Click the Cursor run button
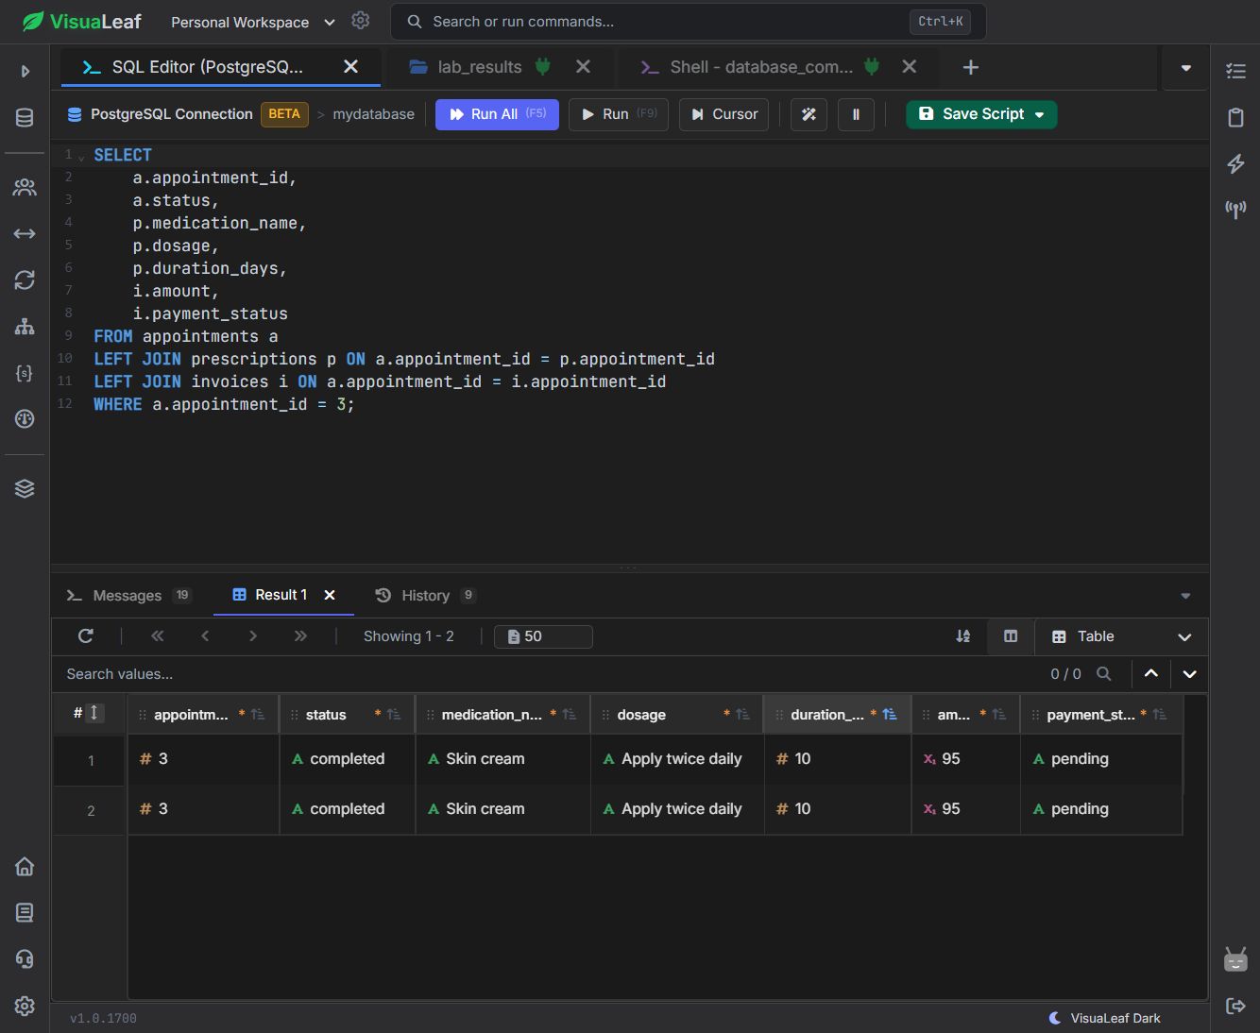This screenshot has width=1260, height=1033. 724,114
